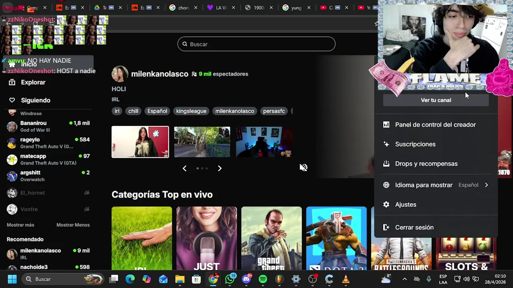513x288 pixels.
Task: Open WhatsApp from the taskbar
Action: (x=230, y=279)
